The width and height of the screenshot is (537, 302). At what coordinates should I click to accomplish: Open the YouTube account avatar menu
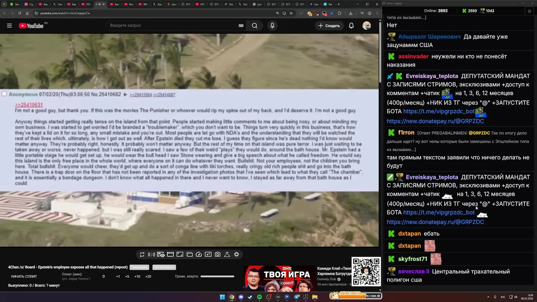tap(367, 26)
